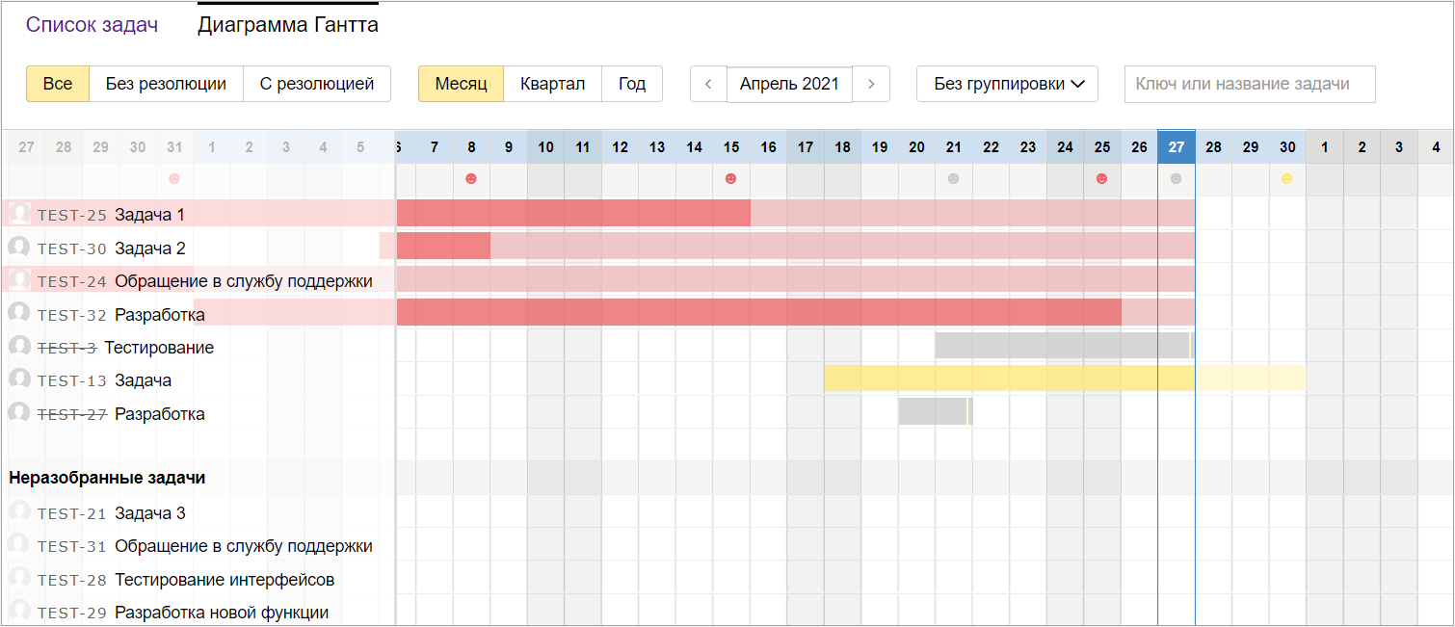This screenshot has height=627, width=1455.
Task: Click the avatar icon next to TEST-25
Action: pyautogui.click(x=18, y=214)
